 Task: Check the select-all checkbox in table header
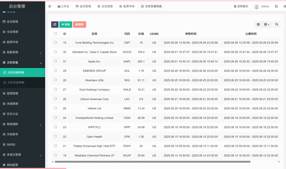pyautogui.click(x=56, y=33)
